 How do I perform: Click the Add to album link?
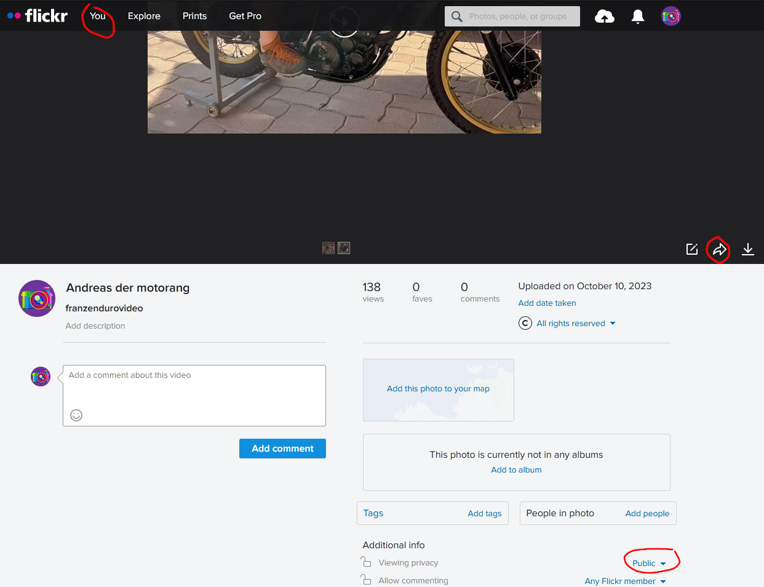[516, 470]
